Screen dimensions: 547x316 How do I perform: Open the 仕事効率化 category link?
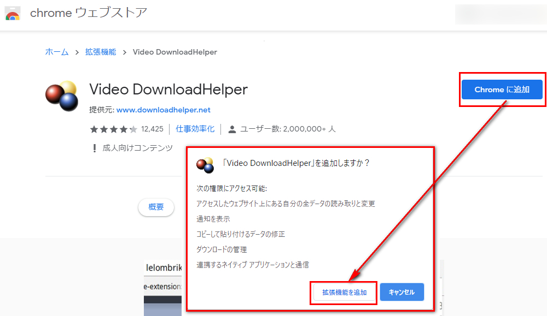196,129
